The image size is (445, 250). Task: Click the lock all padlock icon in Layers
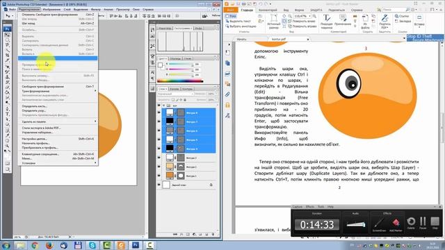(185, 100)
